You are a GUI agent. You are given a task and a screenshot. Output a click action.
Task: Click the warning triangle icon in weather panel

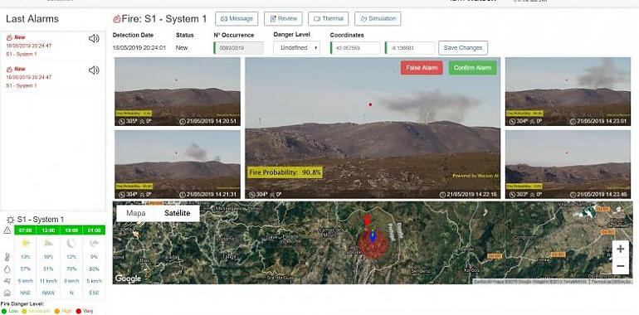7,230
